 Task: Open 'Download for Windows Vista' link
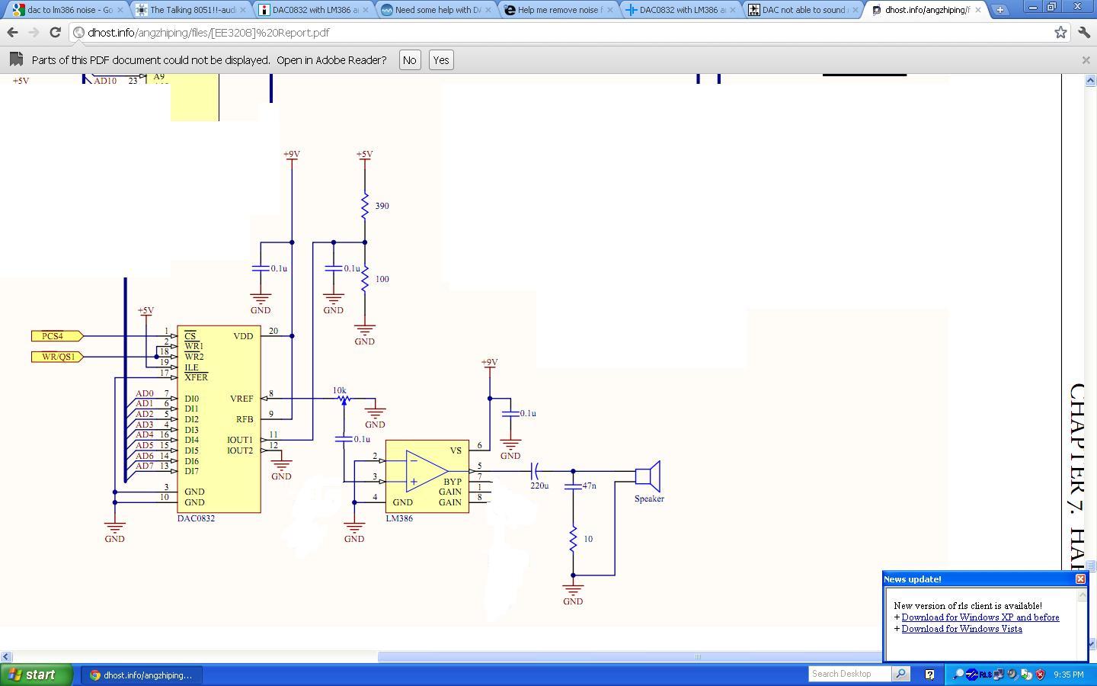pos(961,629)
